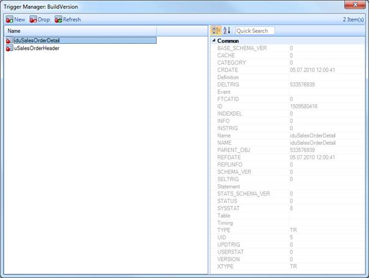Click the Refresh icon in toolbar
Screen dimensions: 369x278
[59, 19]
